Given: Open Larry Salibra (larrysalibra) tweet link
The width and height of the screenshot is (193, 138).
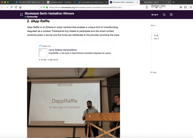Looking at the screenshot, I should [63, 50].
